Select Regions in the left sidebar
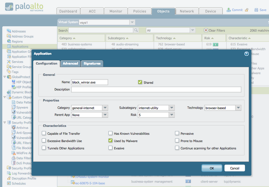 coord(17,41)
